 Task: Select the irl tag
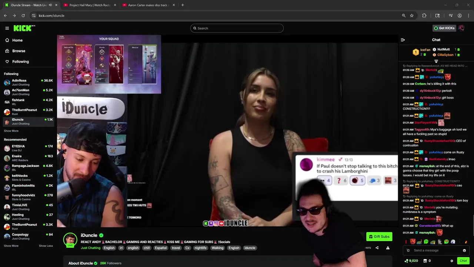(x=121, y=248)
